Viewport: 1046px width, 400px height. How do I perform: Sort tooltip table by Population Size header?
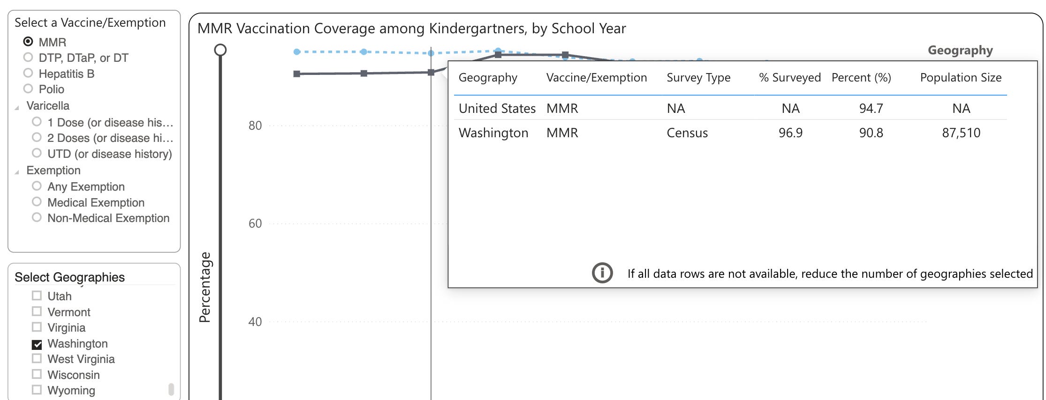click(961, 77)
